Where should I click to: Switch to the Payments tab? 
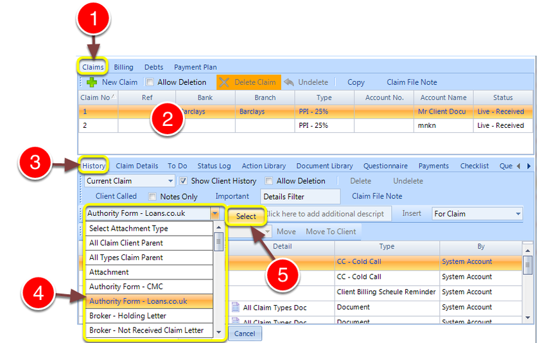(433, 166)
